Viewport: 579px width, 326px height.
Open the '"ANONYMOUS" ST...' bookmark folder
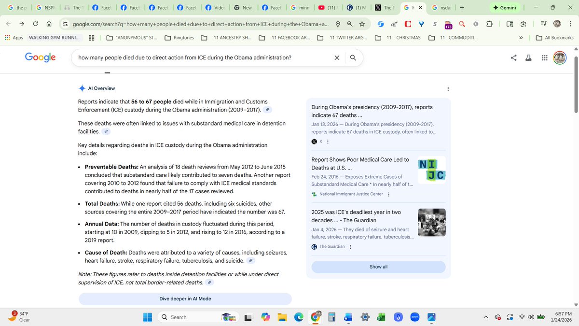pos(132,38)
